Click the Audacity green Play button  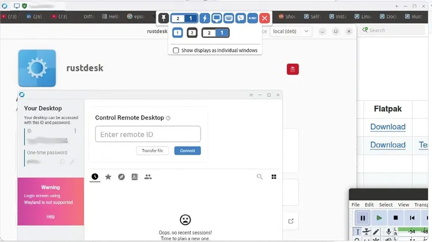coord(379,218)
